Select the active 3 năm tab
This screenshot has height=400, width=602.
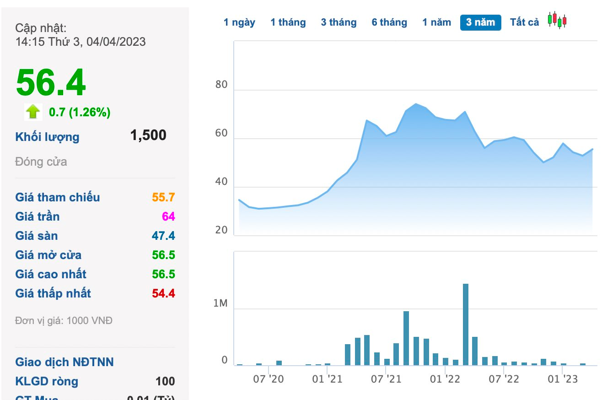point(480,22)
